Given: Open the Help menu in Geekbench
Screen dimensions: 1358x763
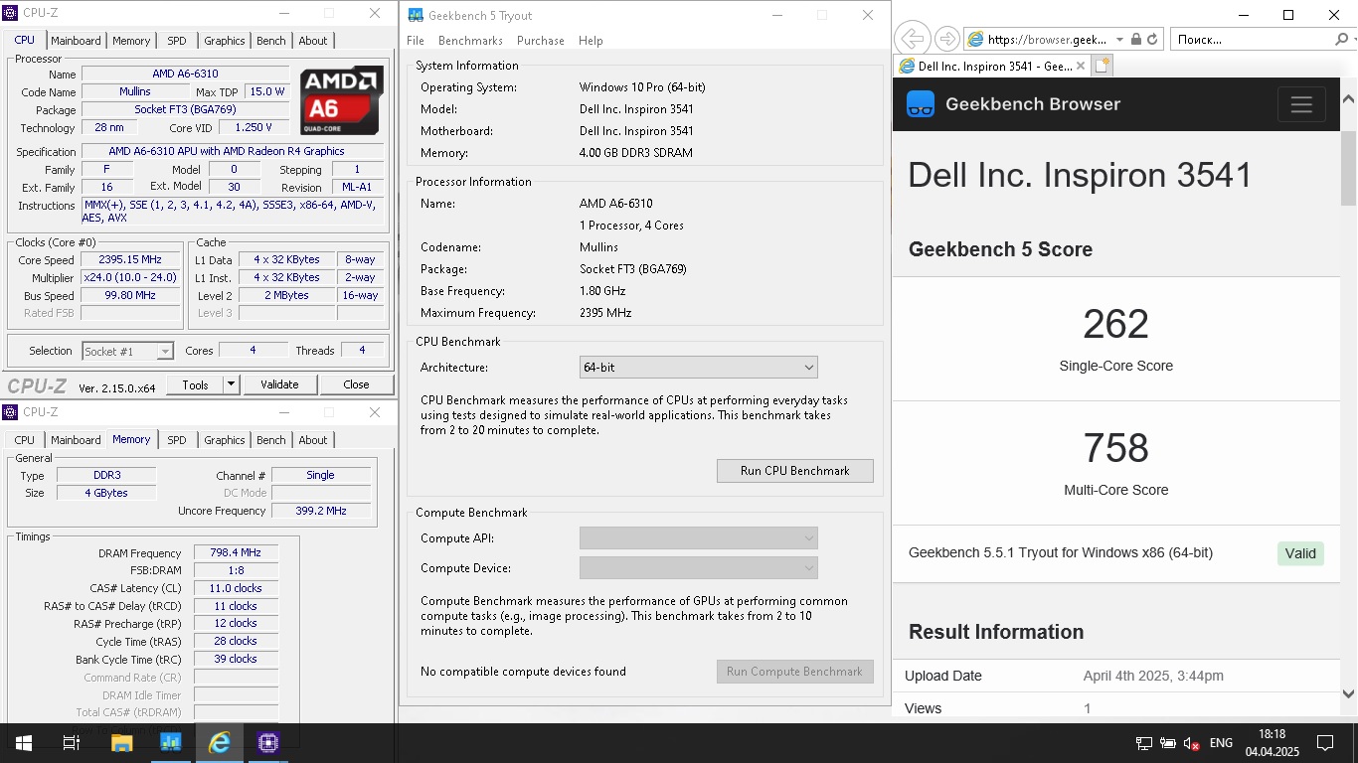Looking at the screenshot, I should click(591, 41).
